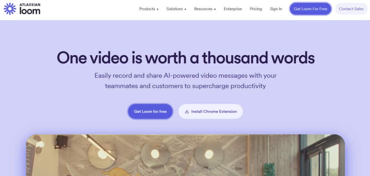Image resolution: width=370 pixels, height=176 pixels.
Task: Open the Solutions menu
Action: [176, 9]
